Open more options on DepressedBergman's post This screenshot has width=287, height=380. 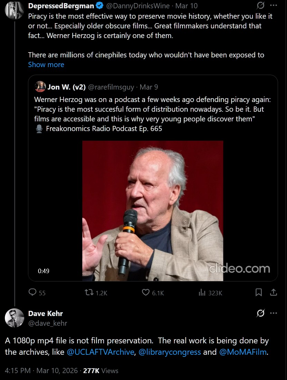click(x=274, y=6)
